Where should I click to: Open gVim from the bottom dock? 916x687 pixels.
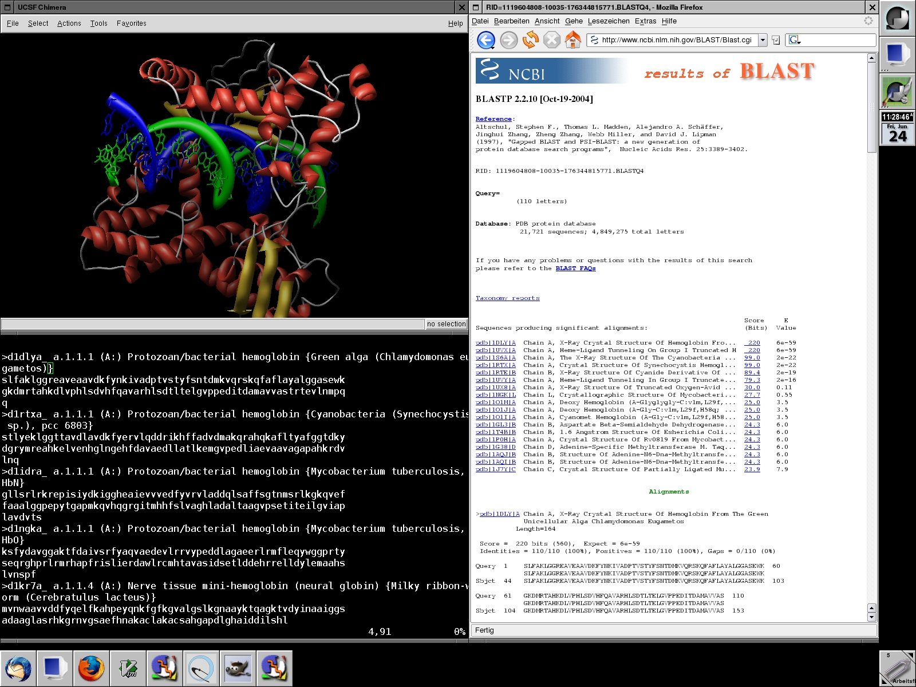128,668
